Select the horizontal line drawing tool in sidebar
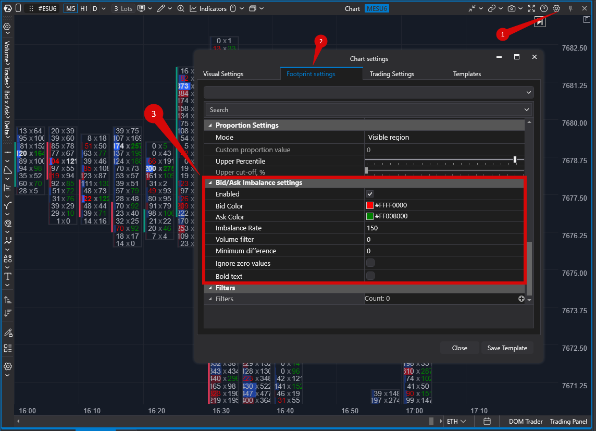This screenshot has height=431, width=596. tap(8, 152)
